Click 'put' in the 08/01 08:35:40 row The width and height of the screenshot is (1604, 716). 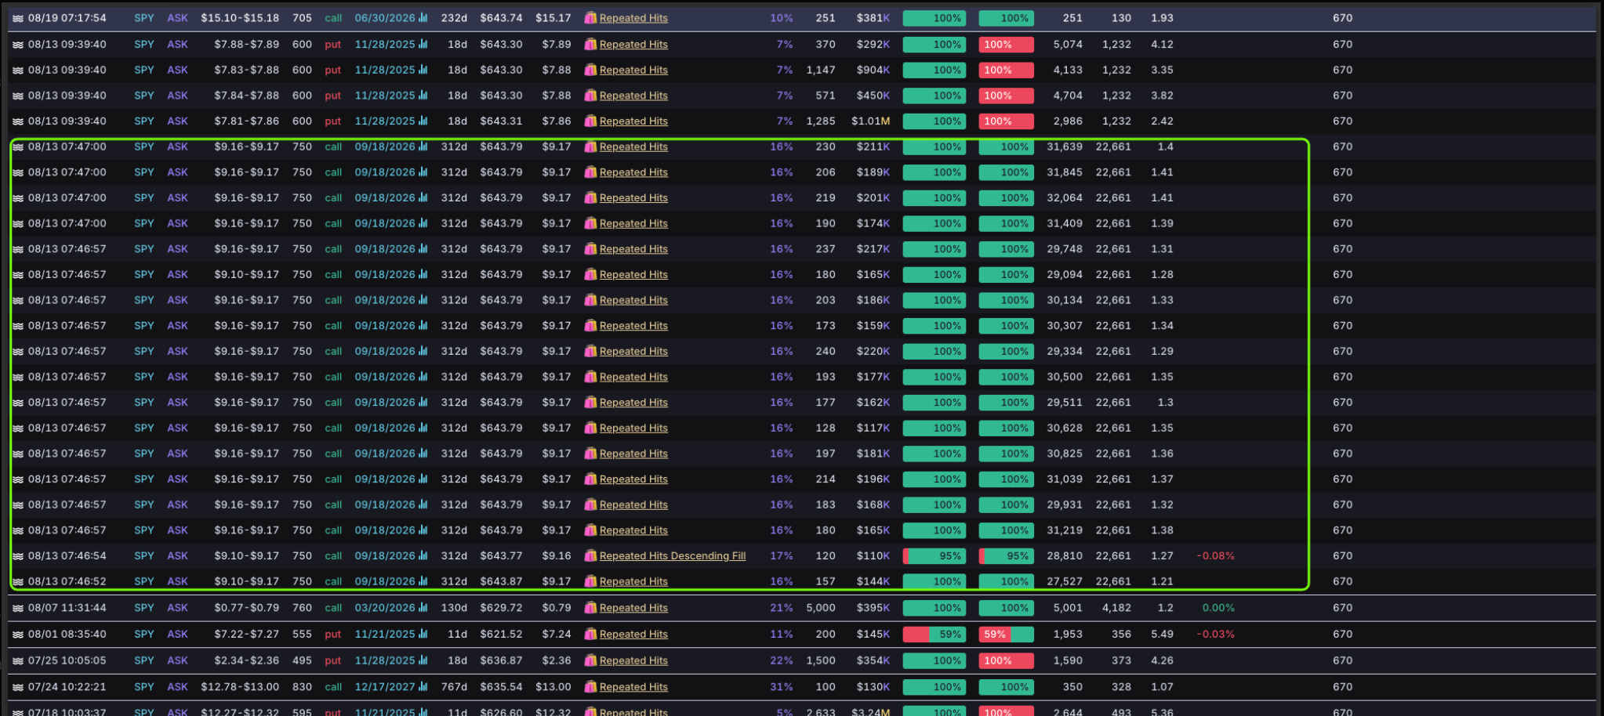333,635
